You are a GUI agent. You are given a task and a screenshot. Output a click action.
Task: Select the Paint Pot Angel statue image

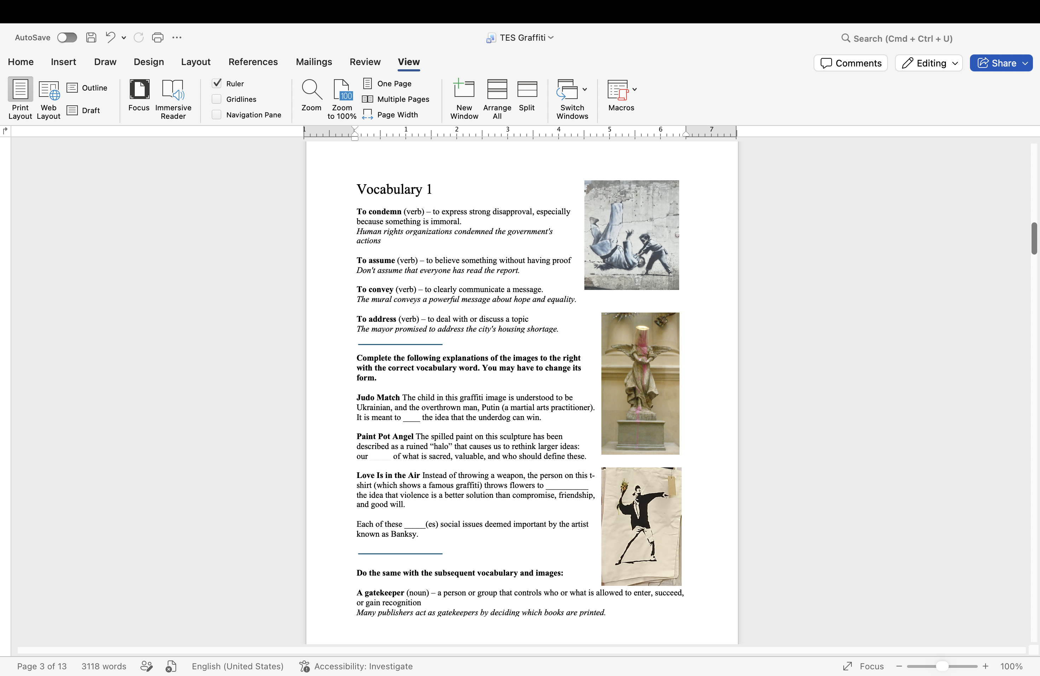[x=640, y=383]
